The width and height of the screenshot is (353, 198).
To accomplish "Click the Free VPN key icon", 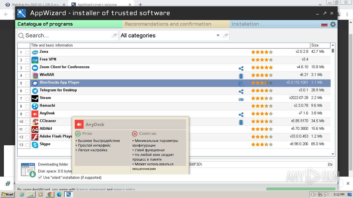I will click(35, 60).
